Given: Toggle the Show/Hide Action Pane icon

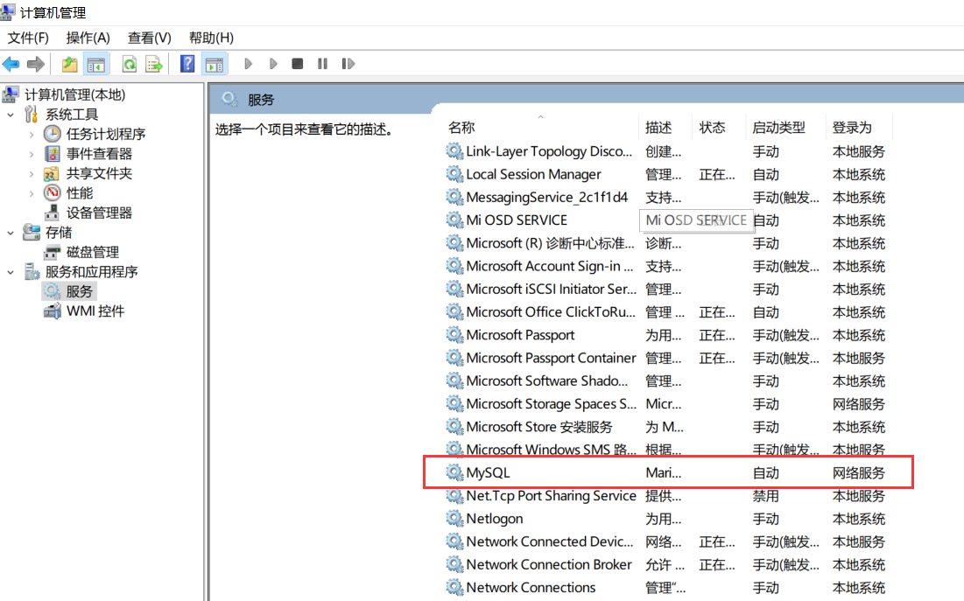Looking at the screenshot, I should pyautogui.click(x=215, y=63).
